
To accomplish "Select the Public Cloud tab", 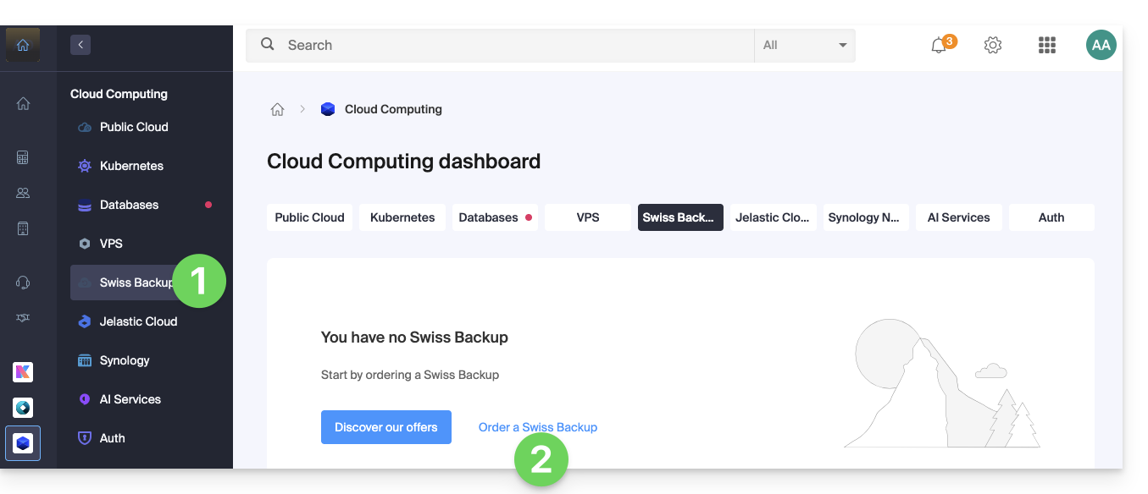I will (309, 217).
